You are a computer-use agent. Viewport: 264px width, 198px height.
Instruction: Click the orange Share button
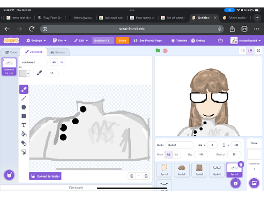point(122,41)
